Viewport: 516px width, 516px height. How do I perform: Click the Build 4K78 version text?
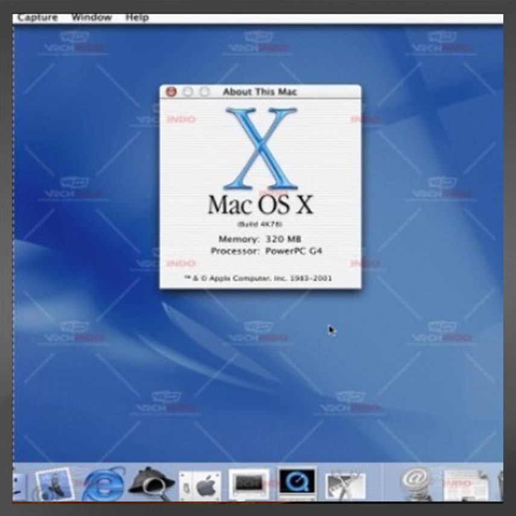tap(260, 224)
